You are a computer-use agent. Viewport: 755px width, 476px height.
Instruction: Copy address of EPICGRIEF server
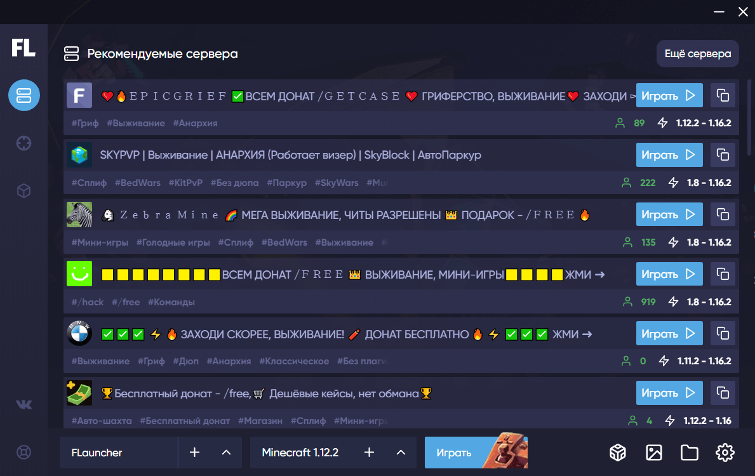pos(723,95)
